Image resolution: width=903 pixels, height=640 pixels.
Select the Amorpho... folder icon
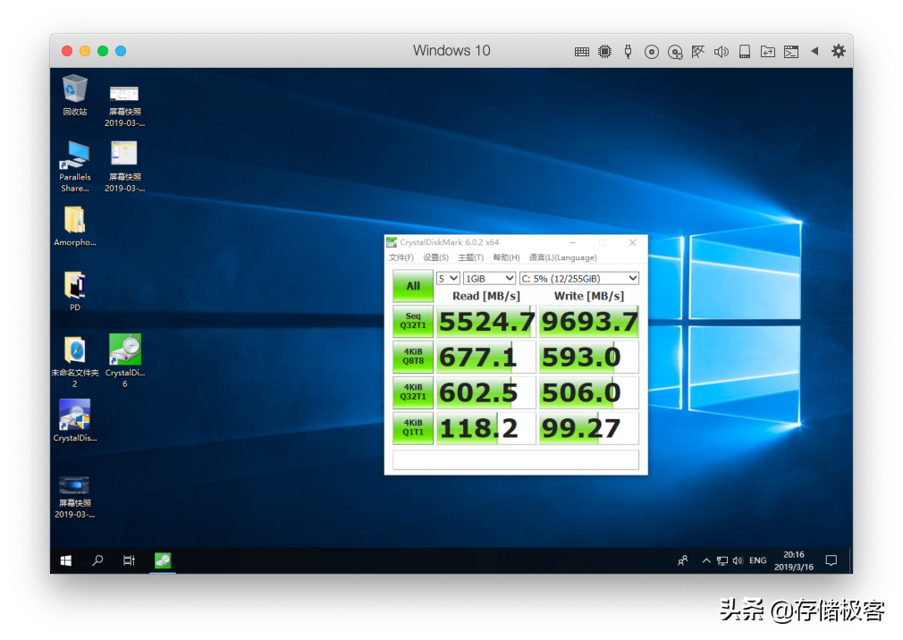click(x=75, y=226)
